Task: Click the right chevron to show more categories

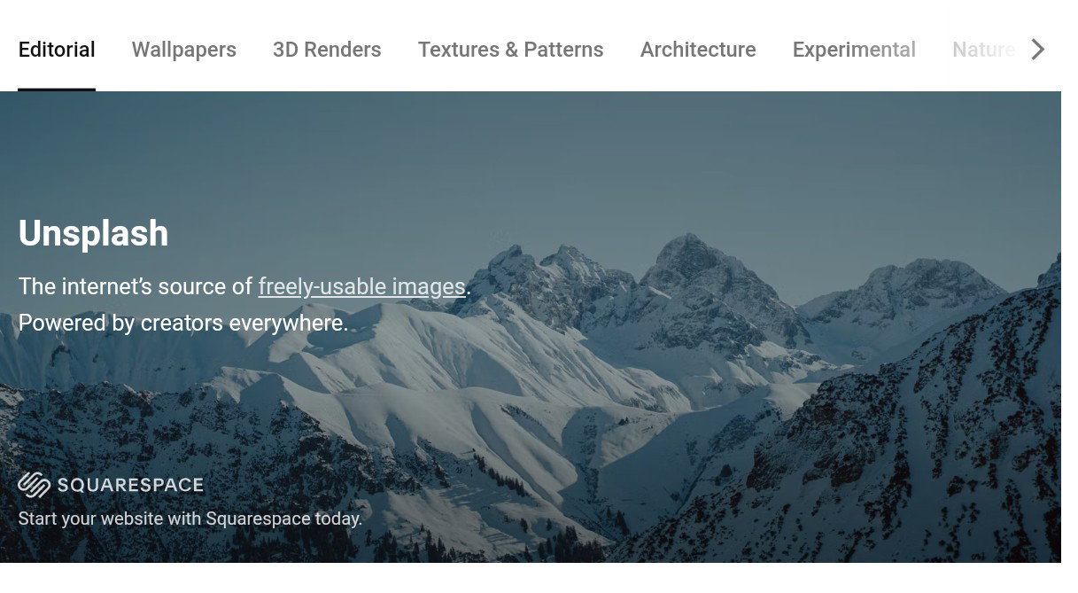Action: (x=1038, y=50)
